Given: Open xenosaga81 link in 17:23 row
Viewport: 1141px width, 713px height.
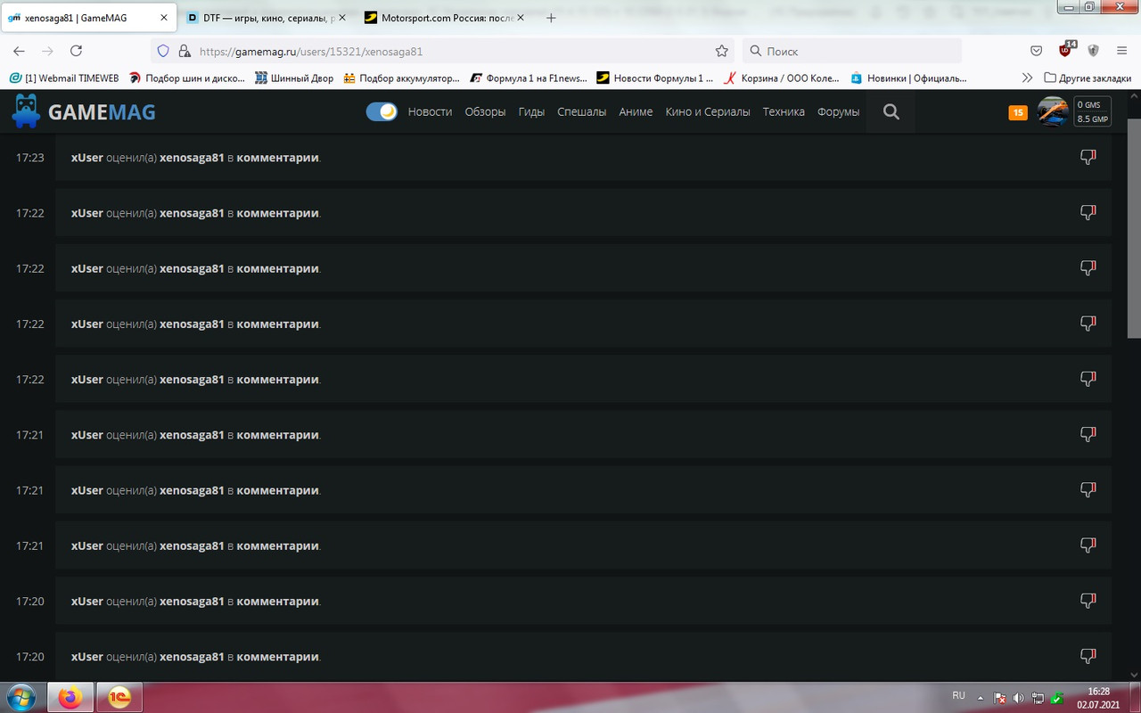Looking at the screenshot, I should (x=192, y=158).
